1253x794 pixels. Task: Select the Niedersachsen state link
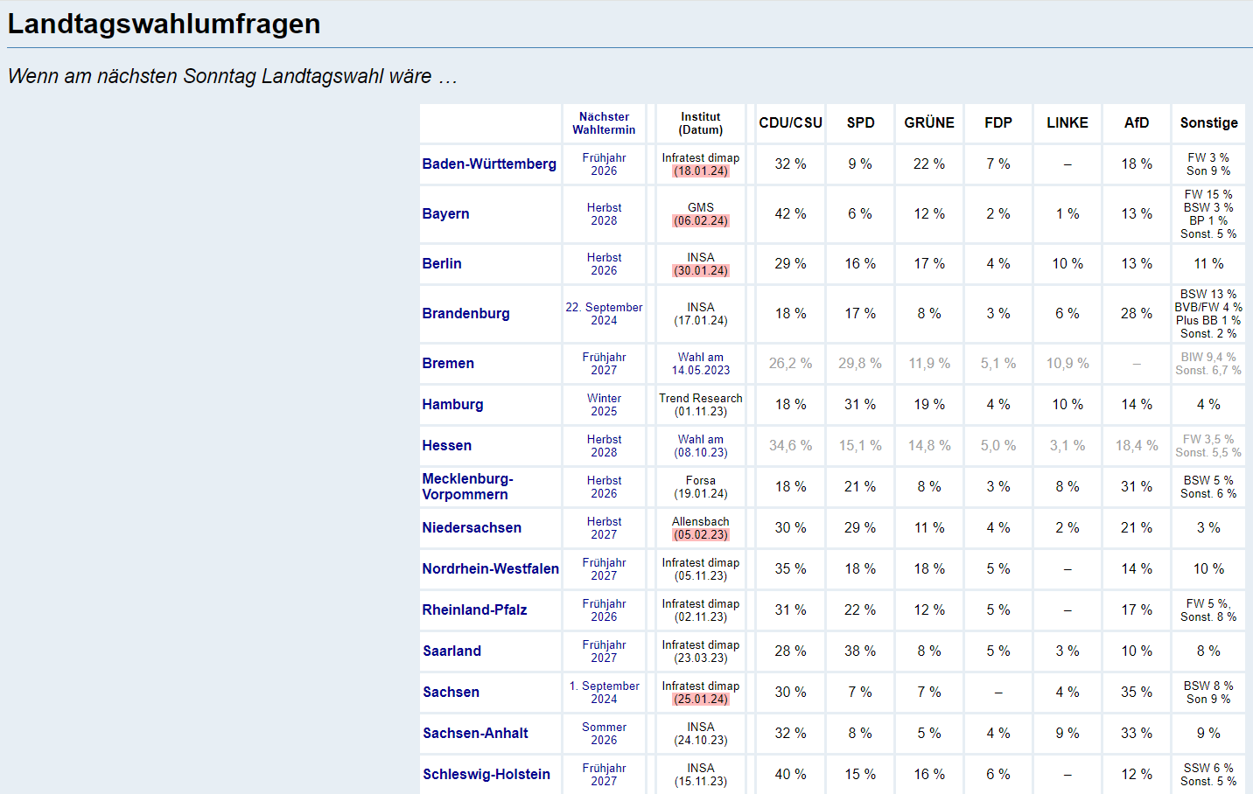472,528
